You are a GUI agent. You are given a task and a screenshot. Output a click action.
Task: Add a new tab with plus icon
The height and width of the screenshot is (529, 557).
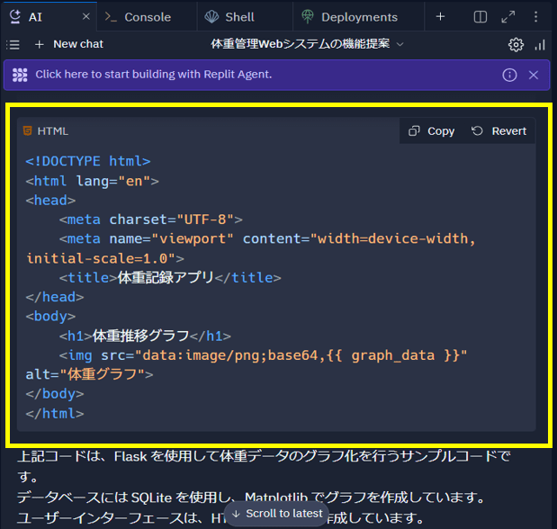pos(440,17)
